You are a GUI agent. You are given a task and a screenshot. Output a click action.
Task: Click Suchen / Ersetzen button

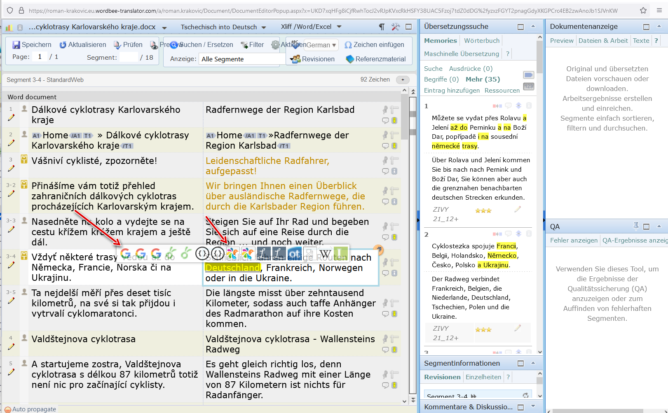(202, 45)
